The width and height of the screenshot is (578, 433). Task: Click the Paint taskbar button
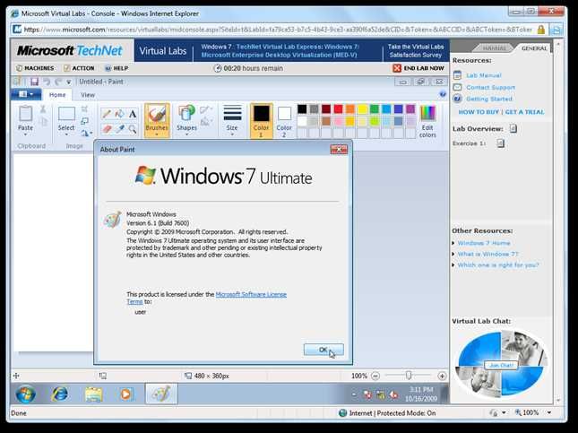161,394
